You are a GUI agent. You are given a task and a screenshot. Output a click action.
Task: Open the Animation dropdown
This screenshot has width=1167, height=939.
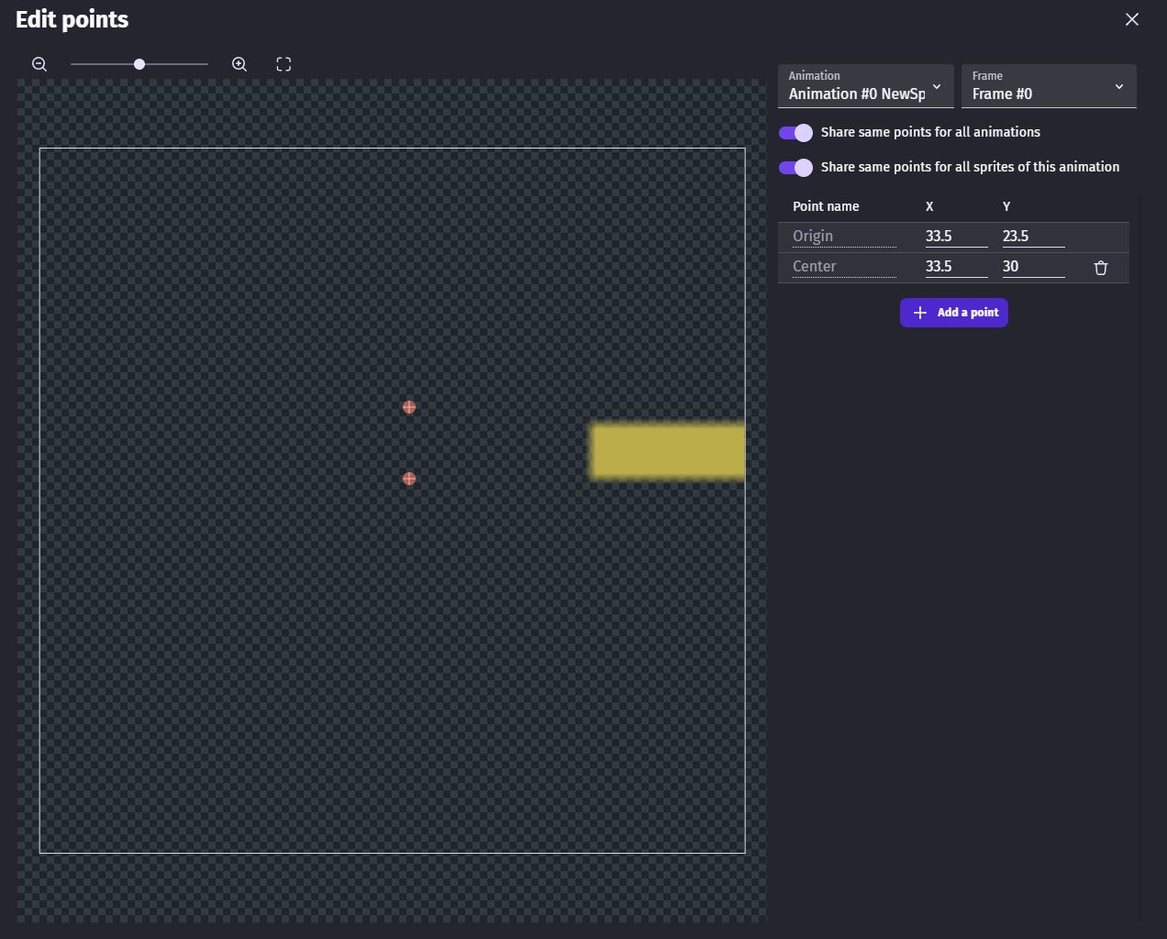(866, 86)
